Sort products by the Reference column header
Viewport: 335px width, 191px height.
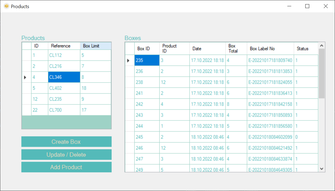pos(60,46)
